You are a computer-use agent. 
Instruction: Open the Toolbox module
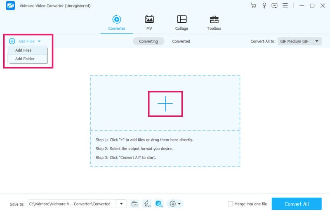point(214,23)
